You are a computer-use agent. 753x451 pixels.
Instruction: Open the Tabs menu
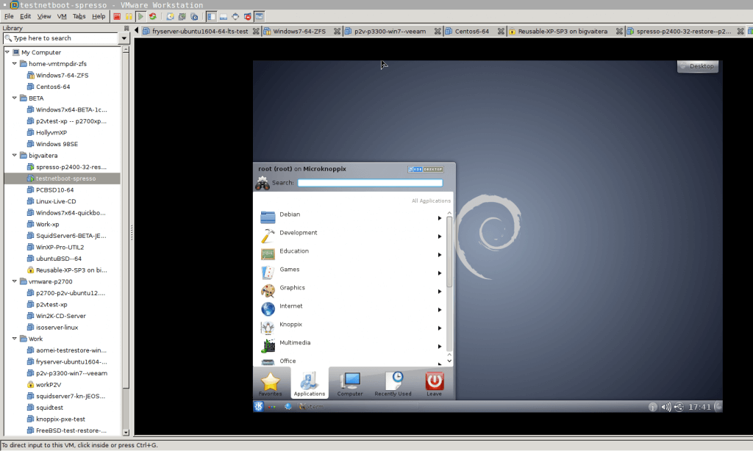79,16
